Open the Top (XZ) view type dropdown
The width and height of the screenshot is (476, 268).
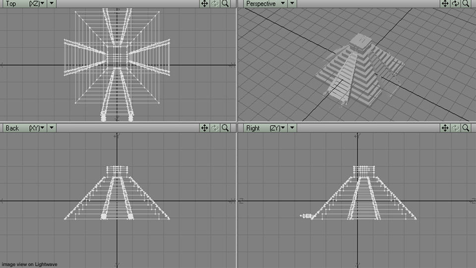point(25,3)
